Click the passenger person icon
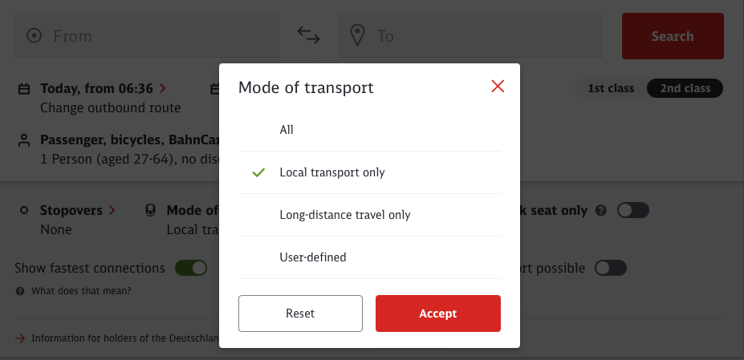Screen dimensions: 744x360 (24, 140)
